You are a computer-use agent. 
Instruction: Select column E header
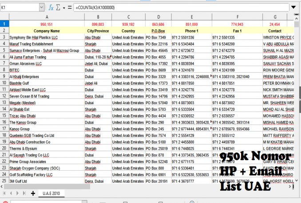[x=191, y=16]
